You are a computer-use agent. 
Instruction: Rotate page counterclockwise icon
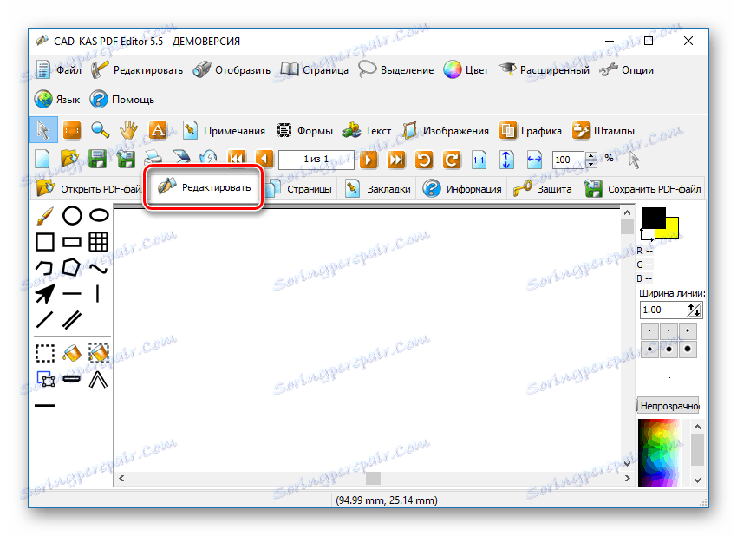tap(424, 160)
